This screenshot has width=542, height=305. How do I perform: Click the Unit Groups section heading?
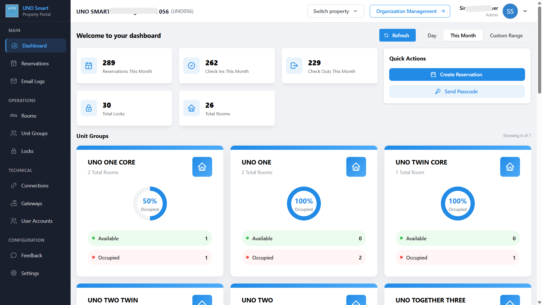pos(92,136)
